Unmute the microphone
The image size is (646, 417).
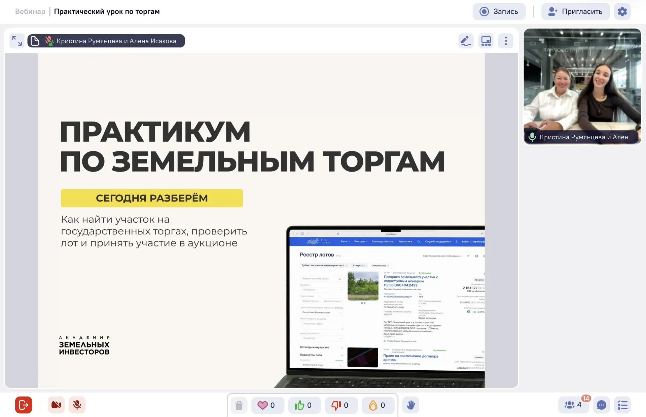(x=77, y=405)
